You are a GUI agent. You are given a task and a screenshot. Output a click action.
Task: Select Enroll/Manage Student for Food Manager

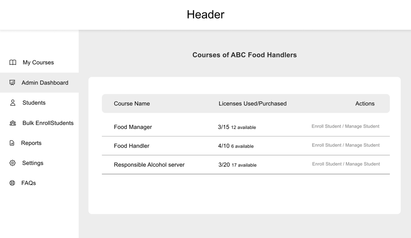(345, 126)
